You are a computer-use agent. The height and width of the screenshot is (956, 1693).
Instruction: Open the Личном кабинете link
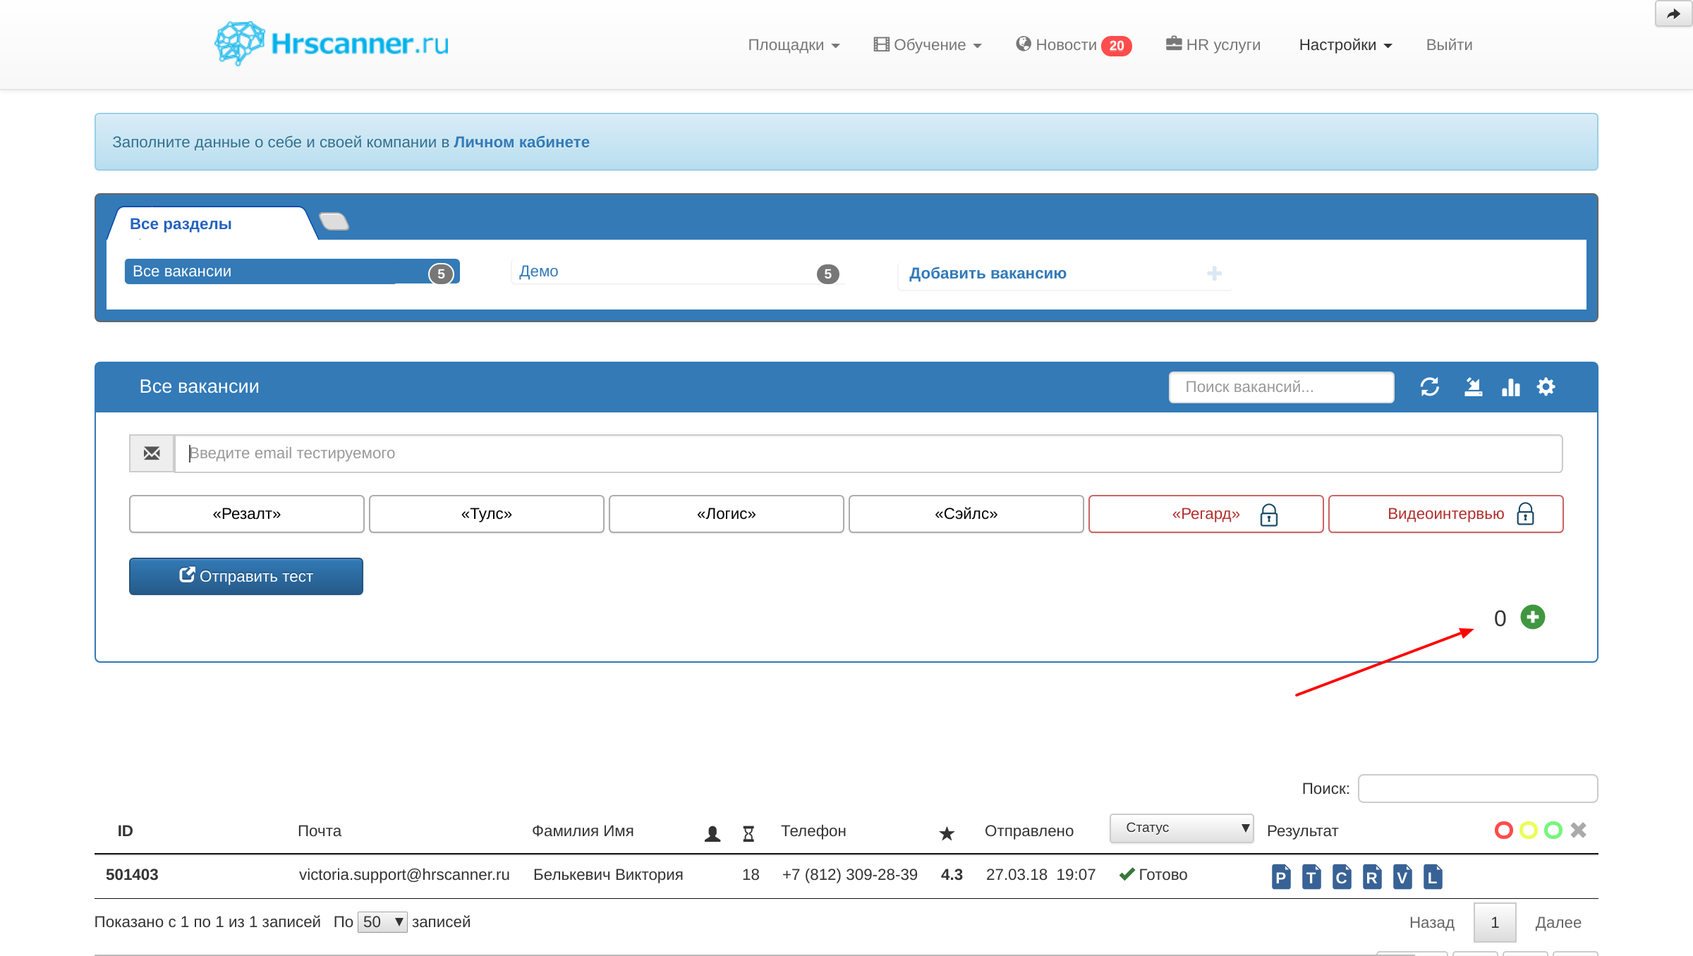521,142
